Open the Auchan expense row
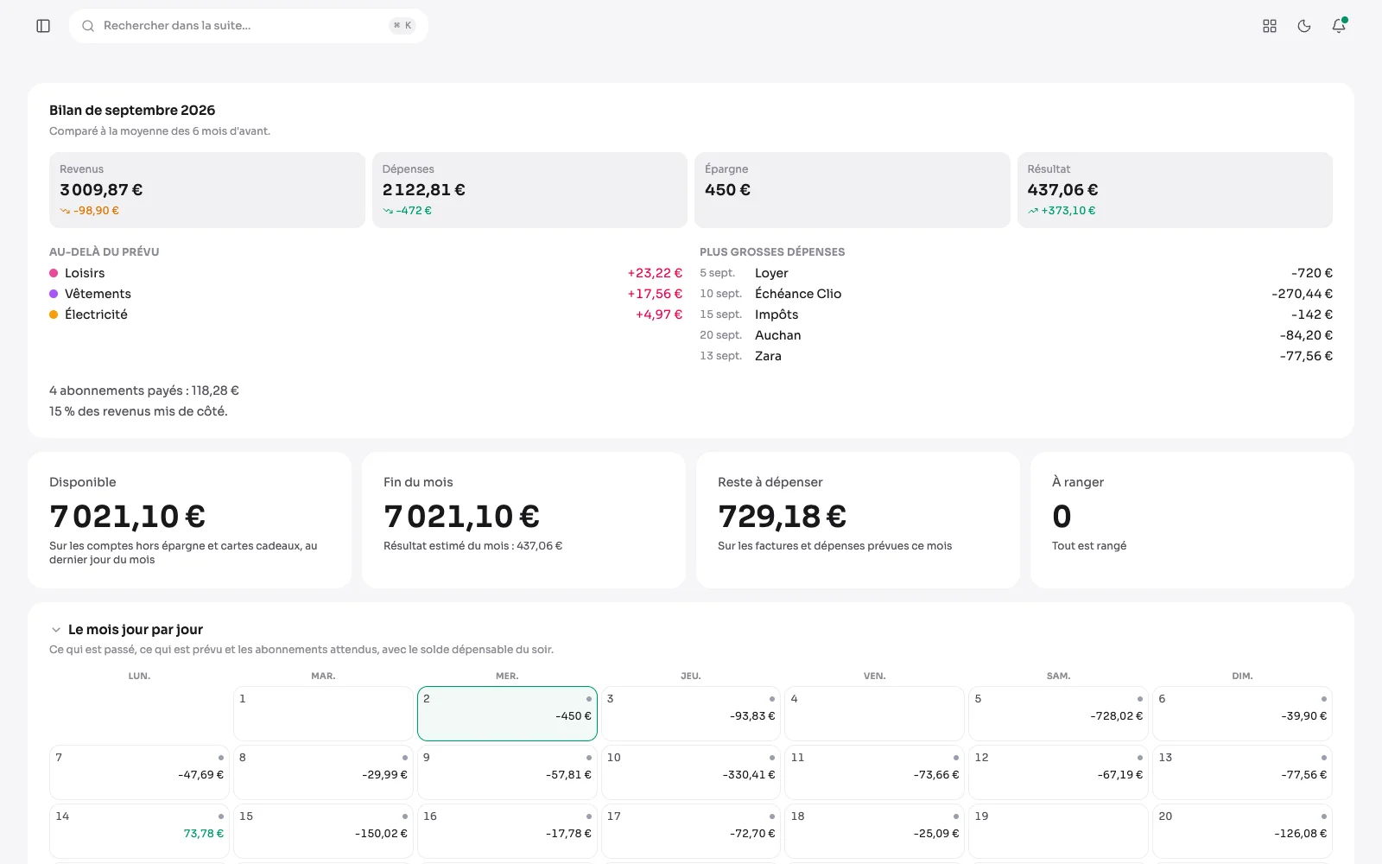This screenshot has width=1382, height=864. 1016,335
